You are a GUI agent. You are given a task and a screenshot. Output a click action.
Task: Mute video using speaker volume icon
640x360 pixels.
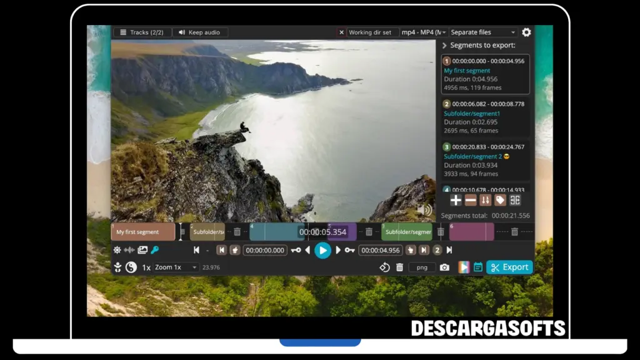tap(425, 210)
